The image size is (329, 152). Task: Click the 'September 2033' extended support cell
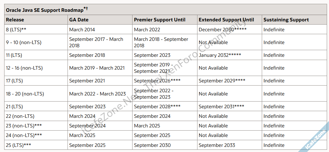[217, 145]
